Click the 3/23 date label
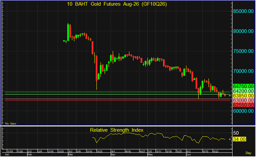This screenshot has width=256, height=157. (100, 151)
